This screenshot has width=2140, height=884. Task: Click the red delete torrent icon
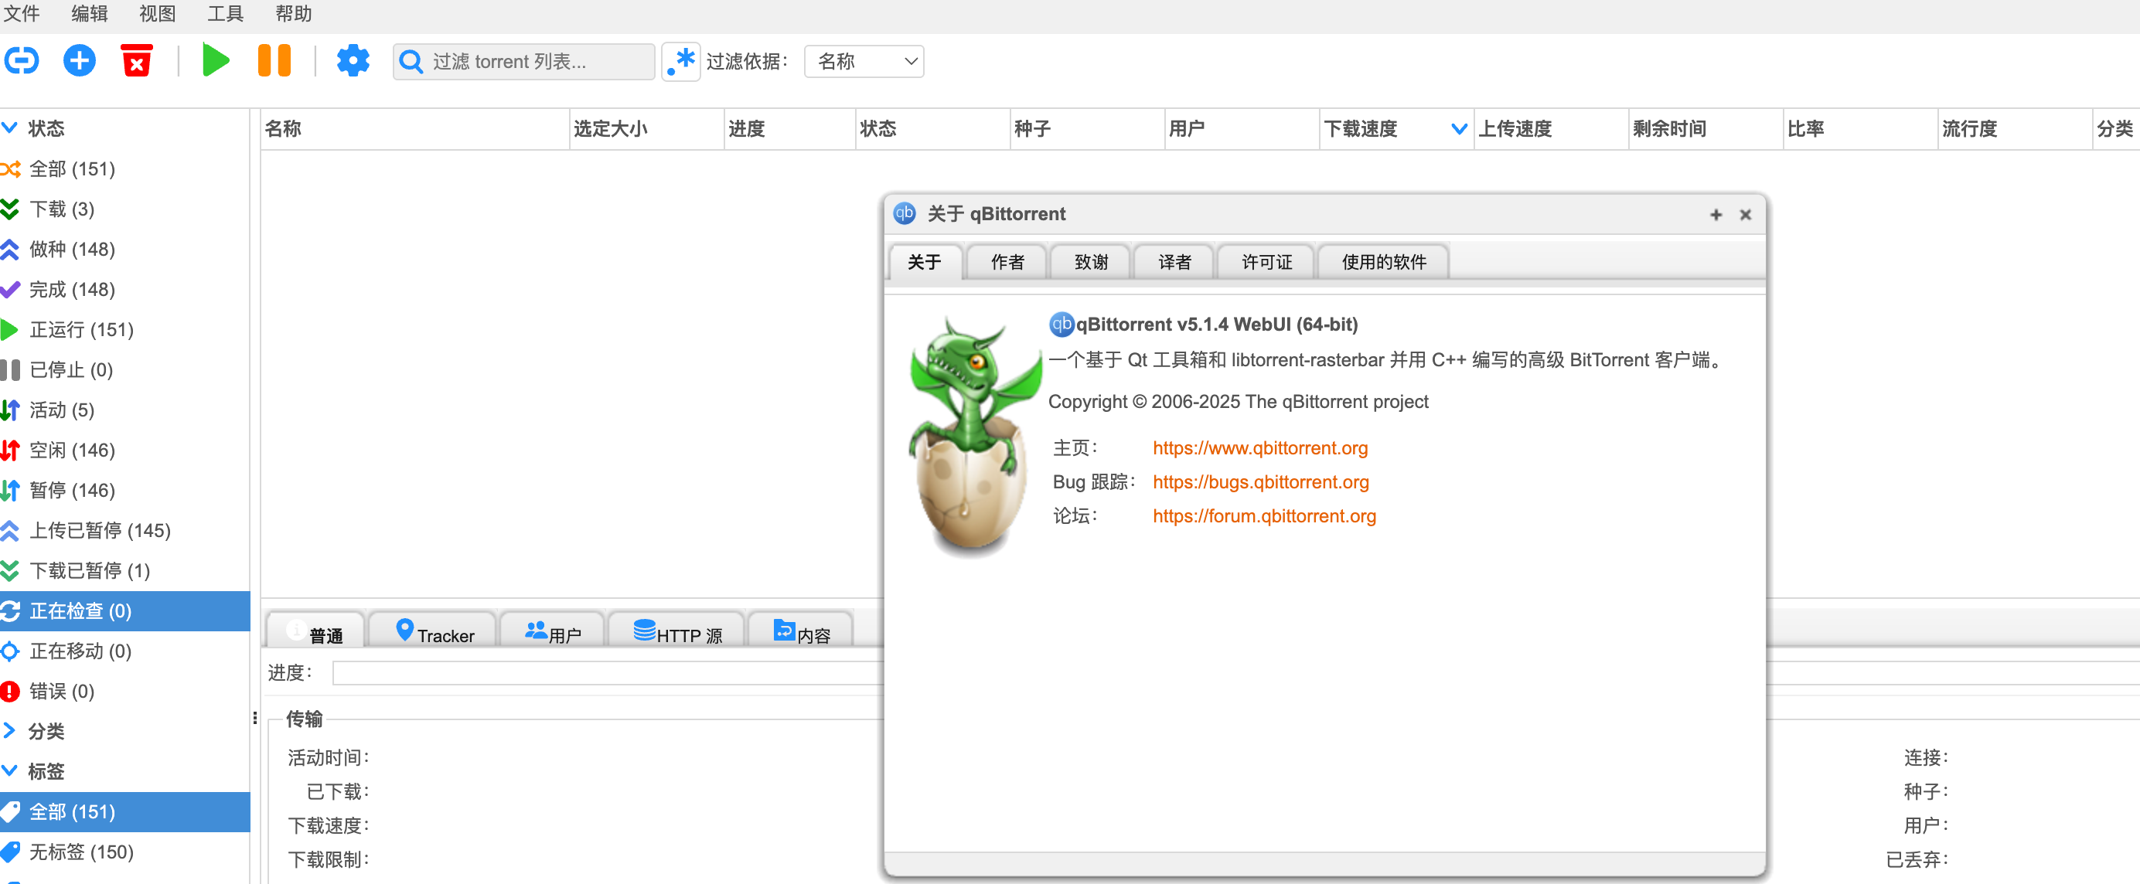136,60
